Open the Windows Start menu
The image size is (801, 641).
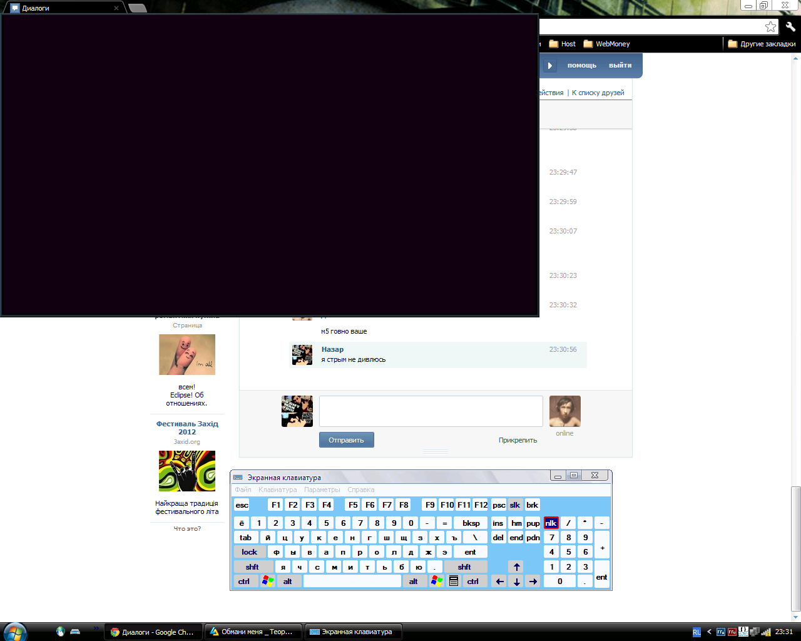pyautogui.click(x=15, y=632)
